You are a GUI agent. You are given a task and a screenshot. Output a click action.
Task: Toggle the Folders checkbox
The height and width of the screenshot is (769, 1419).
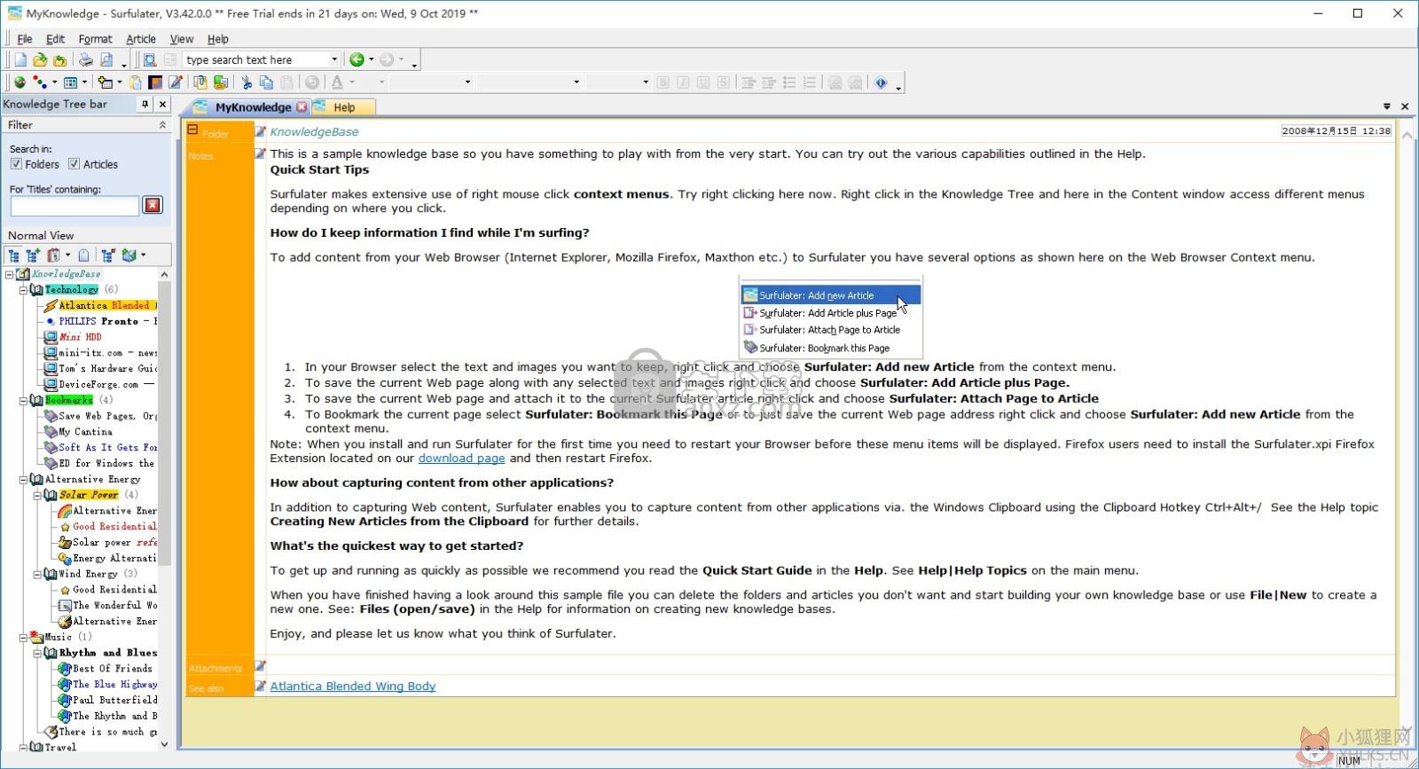(x=16, y=164)
